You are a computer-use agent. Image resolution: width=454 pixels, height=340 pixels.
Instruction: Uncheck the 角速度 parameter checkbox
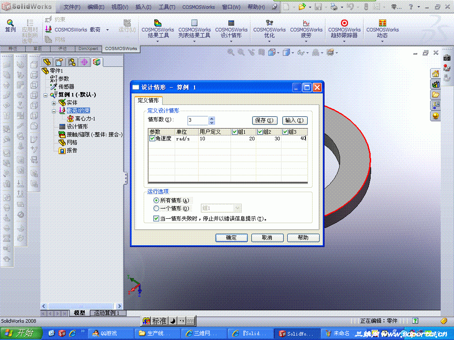[153, 138]
